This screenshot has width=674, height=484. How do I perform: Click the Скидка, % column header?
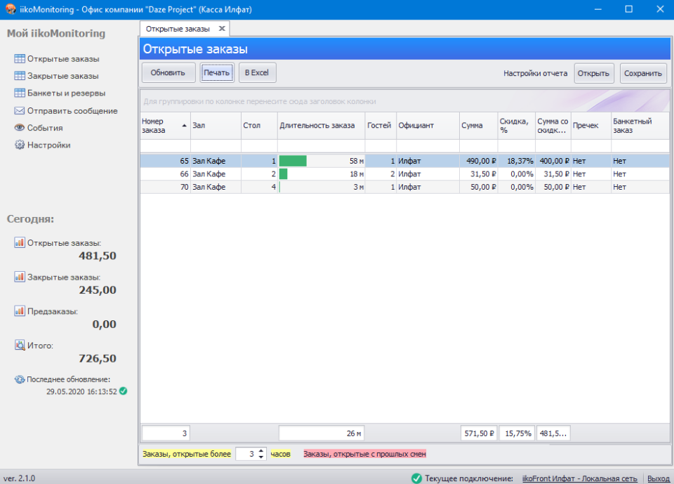pyautogui.click(x=516, y=126)
